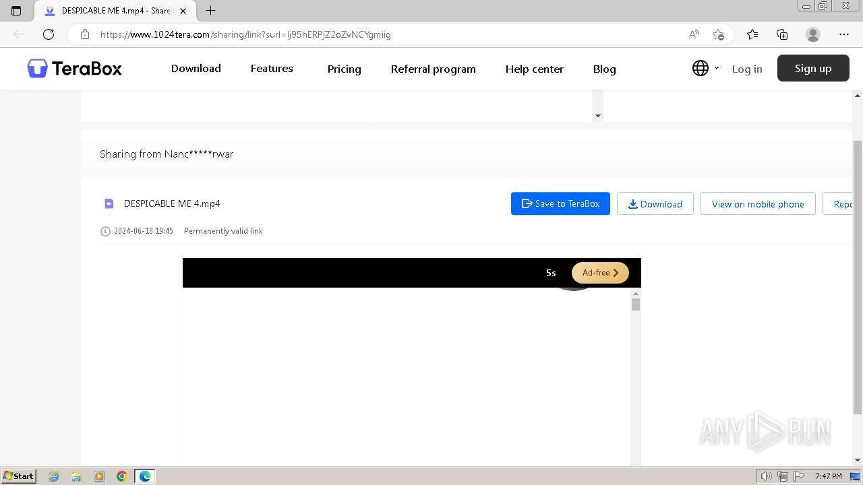This screenshot has height=485, width=863.
Task: Open the Read aloud icon
Action: tap(694, 34)
